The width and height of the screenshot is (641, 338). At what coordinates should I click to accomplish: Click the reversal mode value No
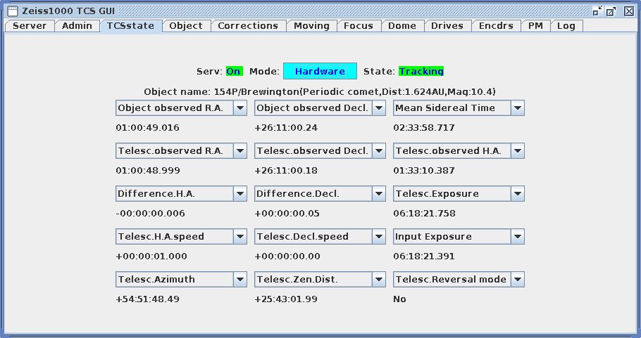click(x=399, y=299)
